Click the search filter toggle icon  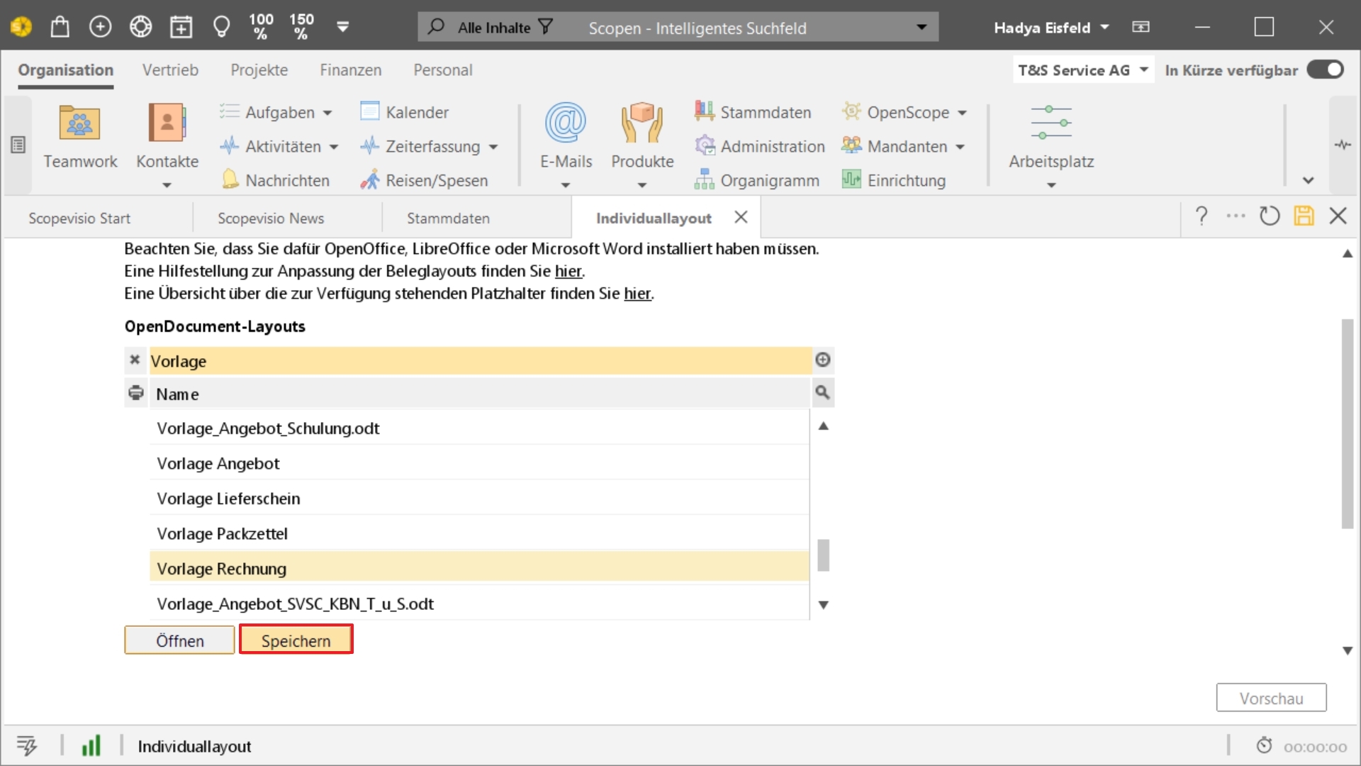pyautogui.click(x=545, y=26)
